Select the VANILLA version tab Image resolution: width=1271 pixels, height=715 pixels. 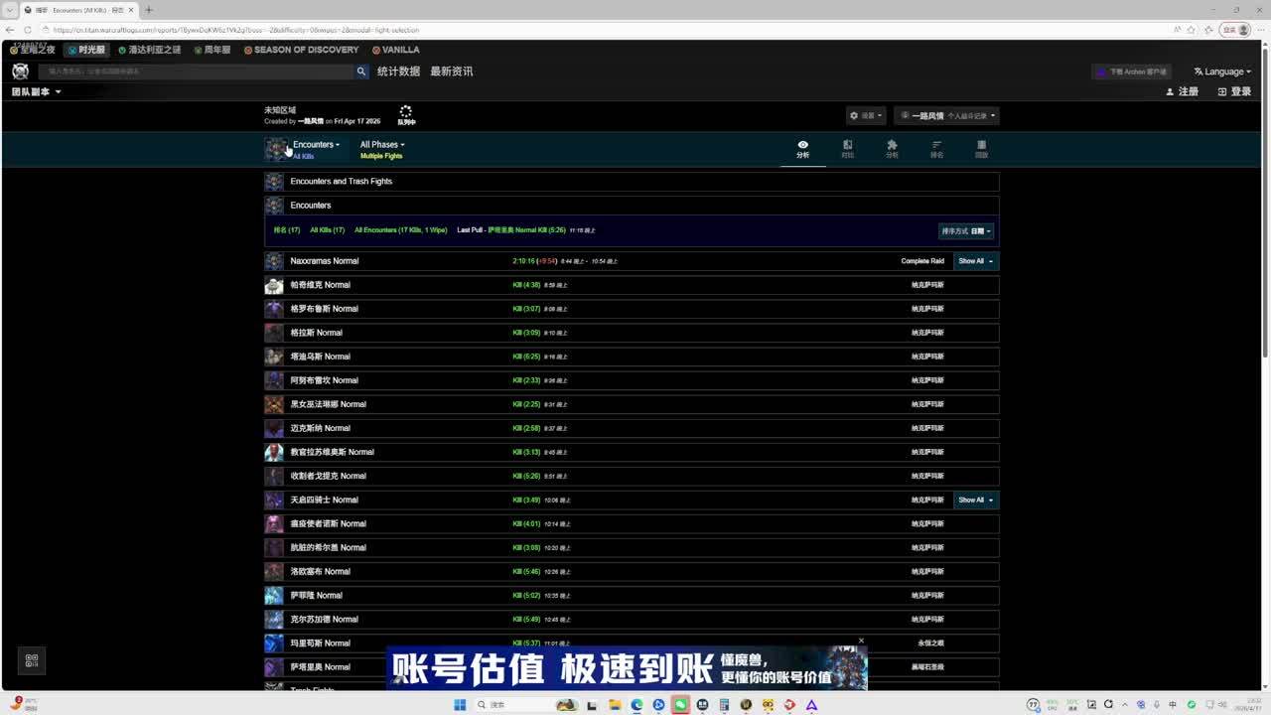395,50
